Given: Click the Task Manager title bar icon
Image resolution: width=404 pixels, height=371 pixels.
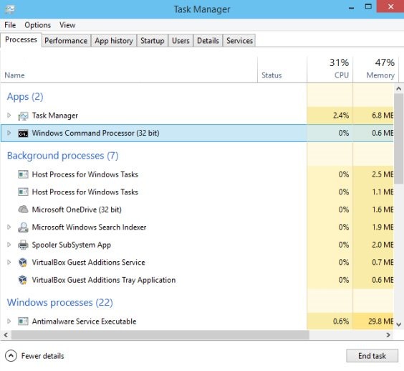Looking at the screenshot, I should 10,9.
